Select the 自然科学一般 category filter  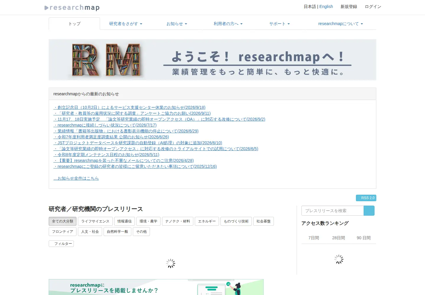117,232
